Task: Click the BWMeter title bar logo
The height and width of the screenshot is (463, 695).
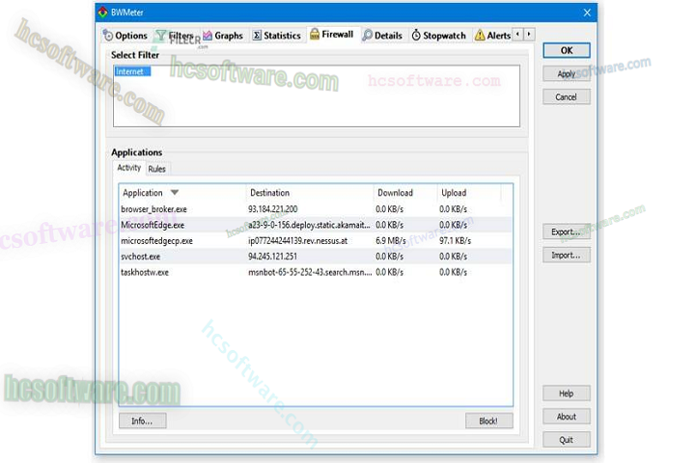Action: (103, 13)
